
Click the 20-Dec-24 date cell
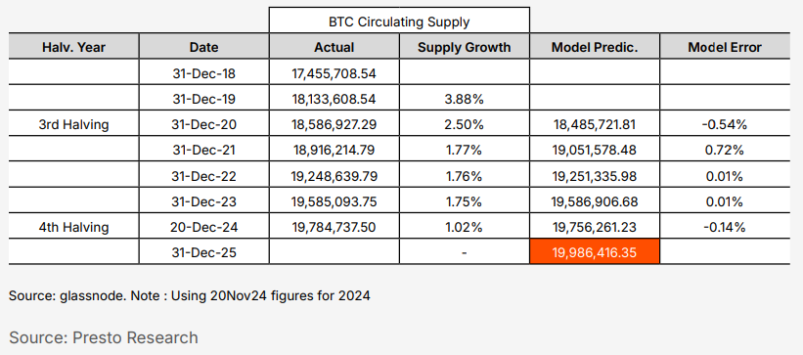click(203, 227)
